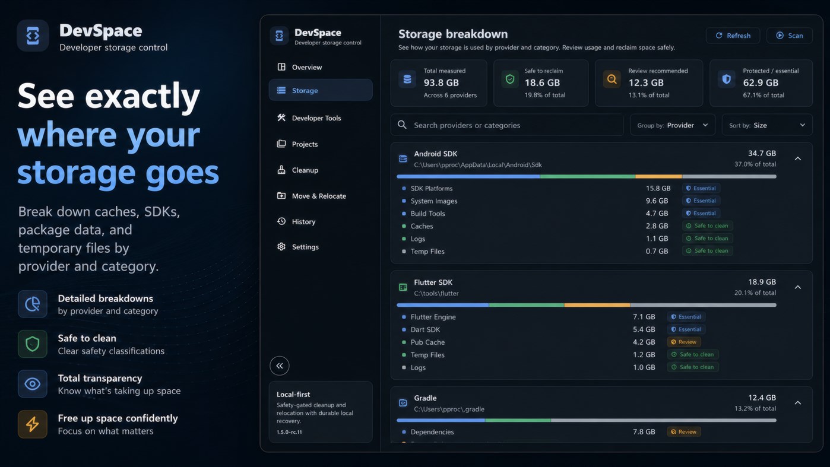Click the Essential badge for Build Tools
This screenshot has width=830, height=467.
point(701,213)
